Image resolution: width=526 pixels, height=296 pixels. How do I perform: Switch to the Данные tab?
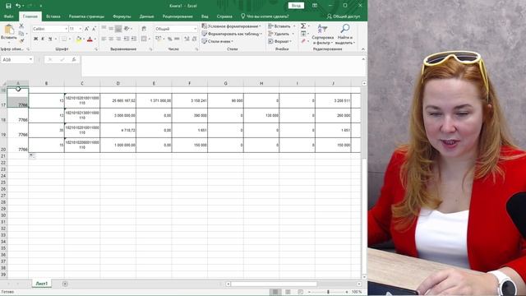click(146, 16)
